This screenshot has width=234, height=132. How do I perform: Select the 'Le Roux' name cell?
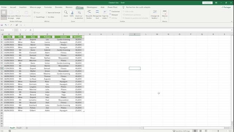pyautogui.click(x=33, y=79)
